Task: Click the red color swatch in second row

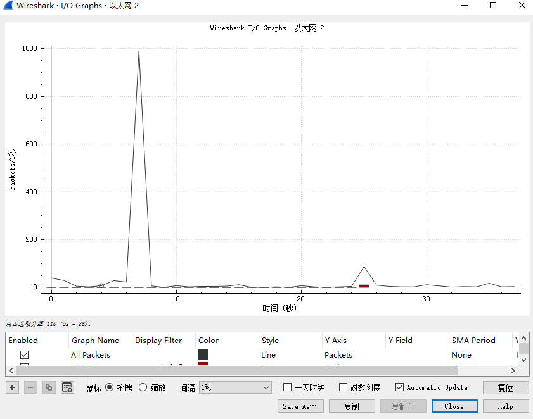Action: click(203, 364)
